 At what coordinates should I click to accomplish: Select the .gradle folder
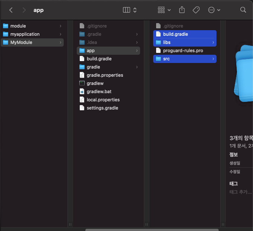tap(108, 34)
